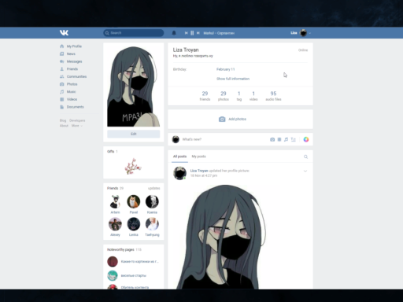Open friend Pavel's avatar

coord(134,201)
